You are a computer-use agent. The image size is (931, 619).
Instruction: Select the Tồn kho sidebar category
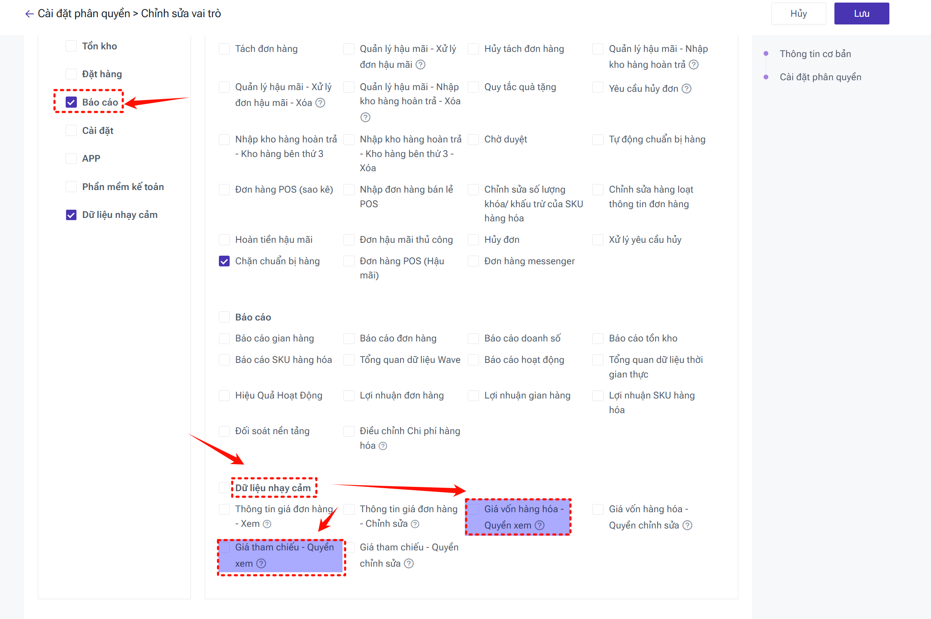71,46
